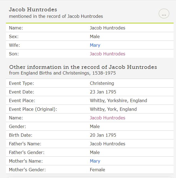Click the 'mentioned in the record' subtitle
Screen dimensions: 176x178
pyautogui.click(x=56, y=16)
